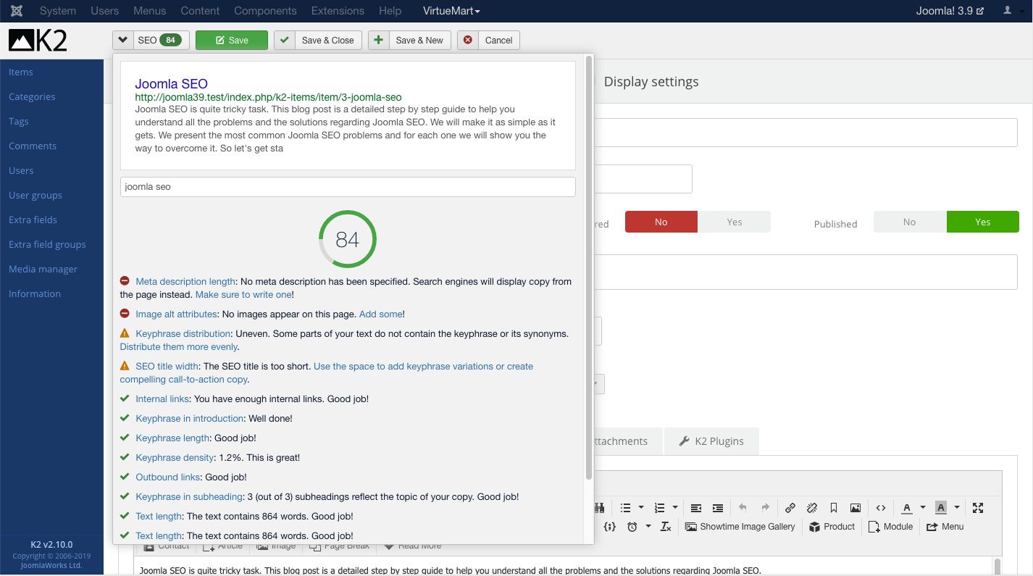Set Featured to No
This screenshot has height=576, width=1033.
point(661,222)
